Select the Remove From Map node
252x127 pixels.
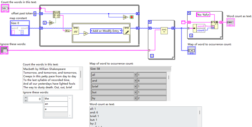click(x=164, y=31)
